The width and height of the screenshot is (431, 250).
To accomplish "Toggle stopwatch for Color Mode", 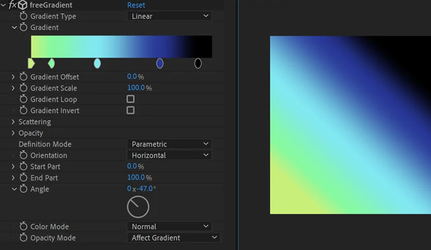I will [x=23, y=226].
